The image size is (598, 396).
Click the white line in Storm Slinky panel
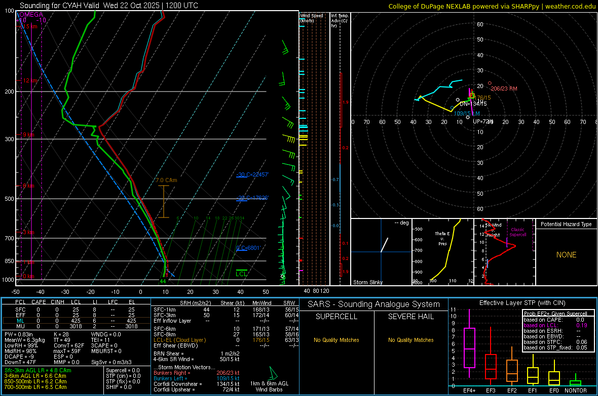click(x=385, y=245)
